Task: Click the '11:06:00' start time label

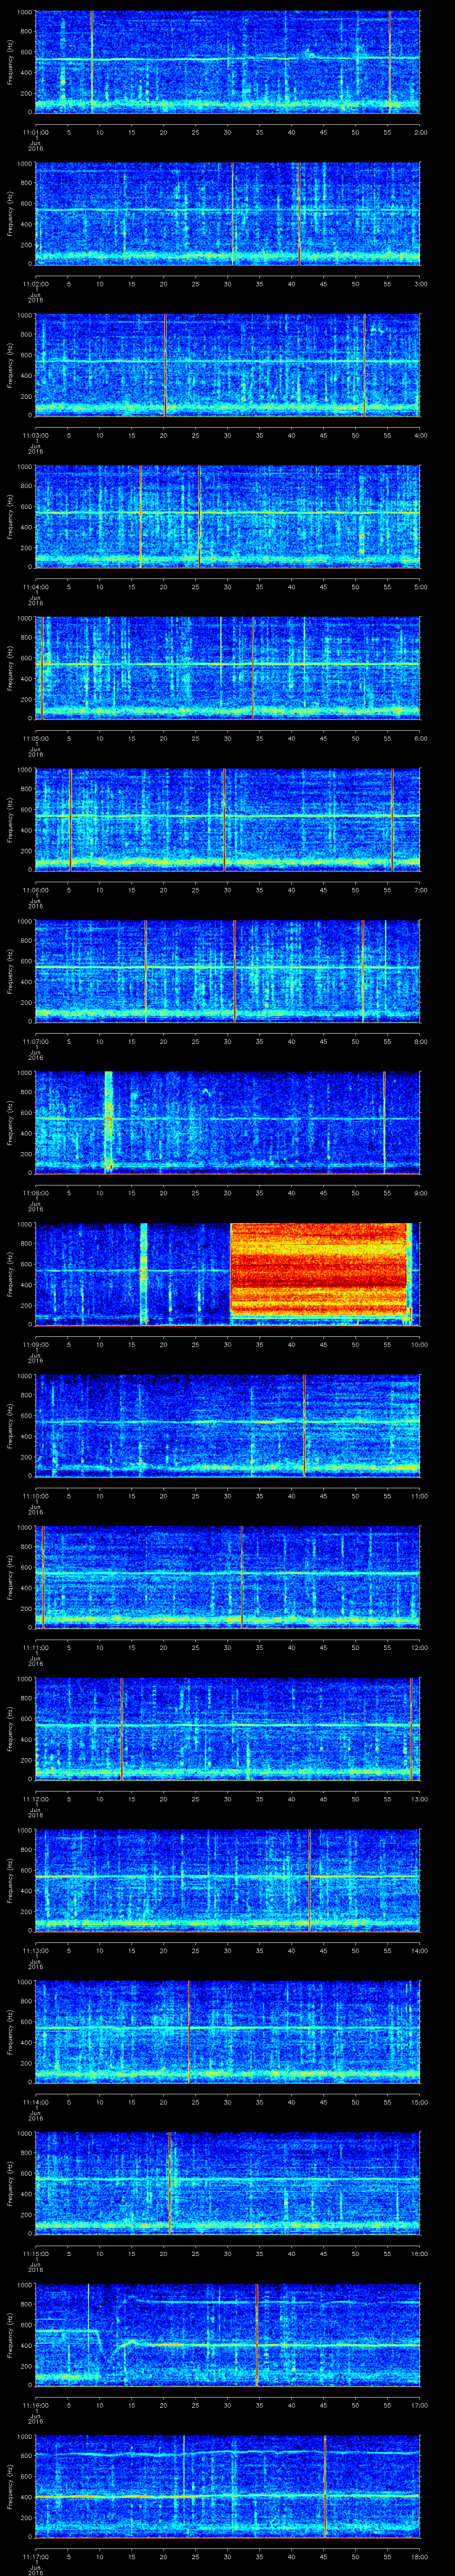Action: (35, 890)
